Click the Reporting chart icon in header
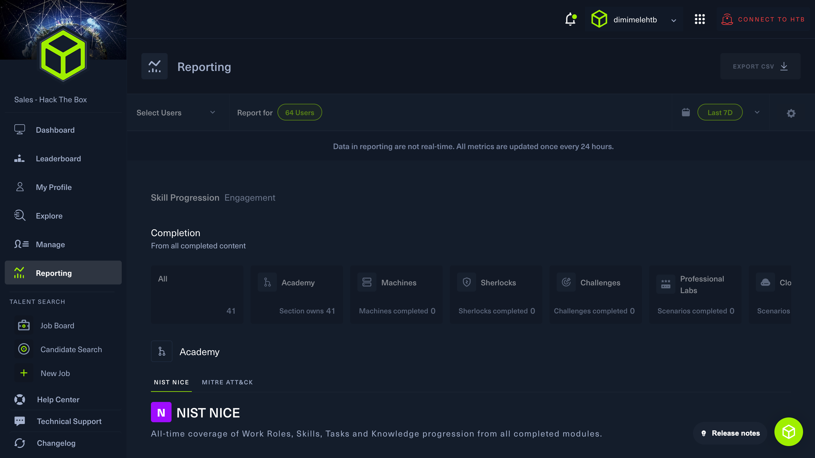Image resolution: width=815 pixels, height=458 pixels. [x=155, y=66]
